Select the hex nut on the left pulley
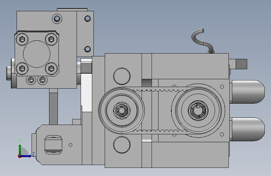Viewport: 271px width, 176px height. coord(122,110)
